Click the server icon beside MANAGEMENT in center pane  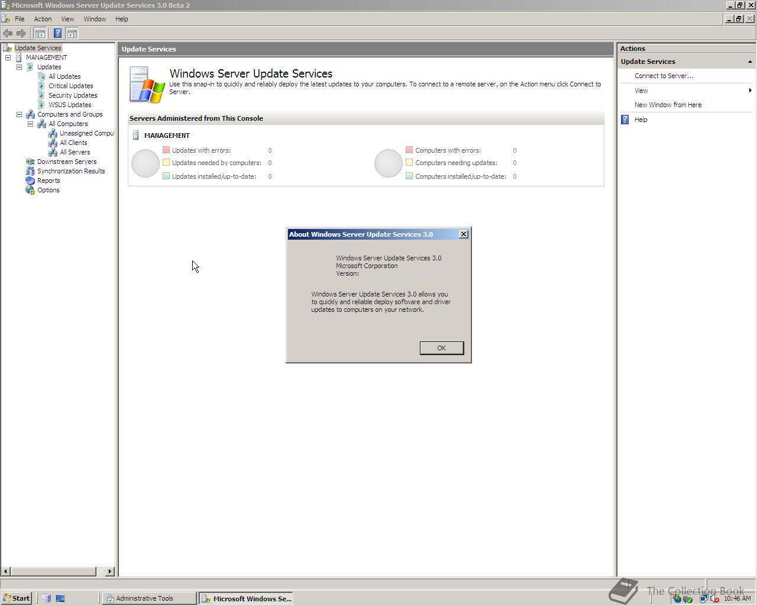click(x=135, y=136)
